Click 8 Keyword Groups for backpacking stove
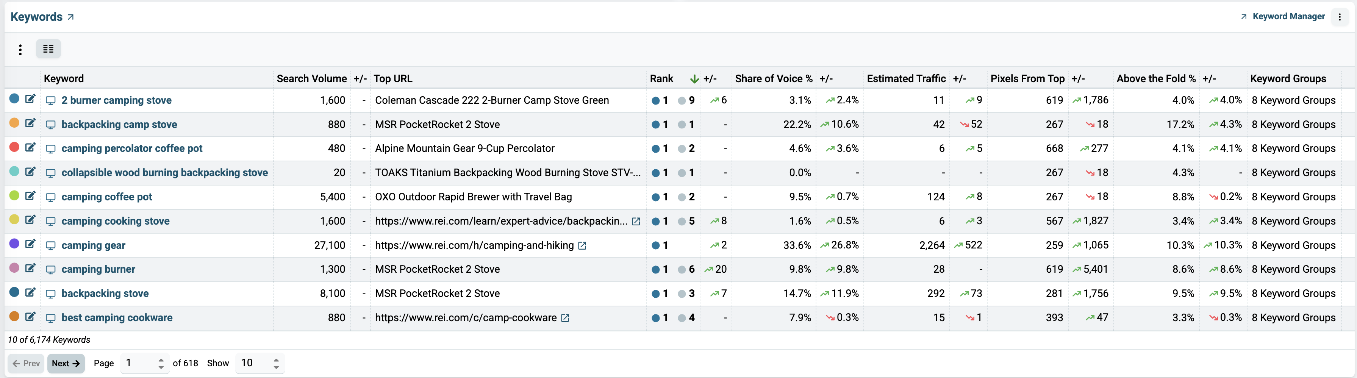Viewport: 1357px width, 378px height. (x=1294, y=294)
